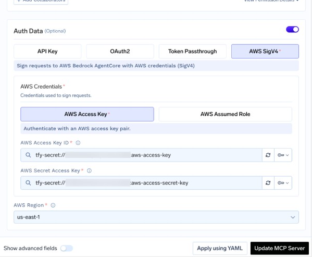
Task: Click search icon in Access Key ID field
Action: [28, 155]
